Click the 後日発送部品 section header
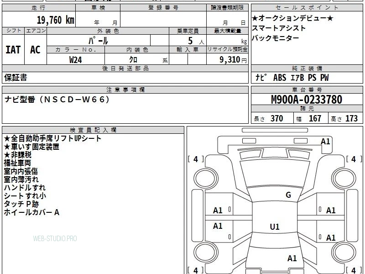Viewport: 365px width, 274px height. (x=125, y=68)
